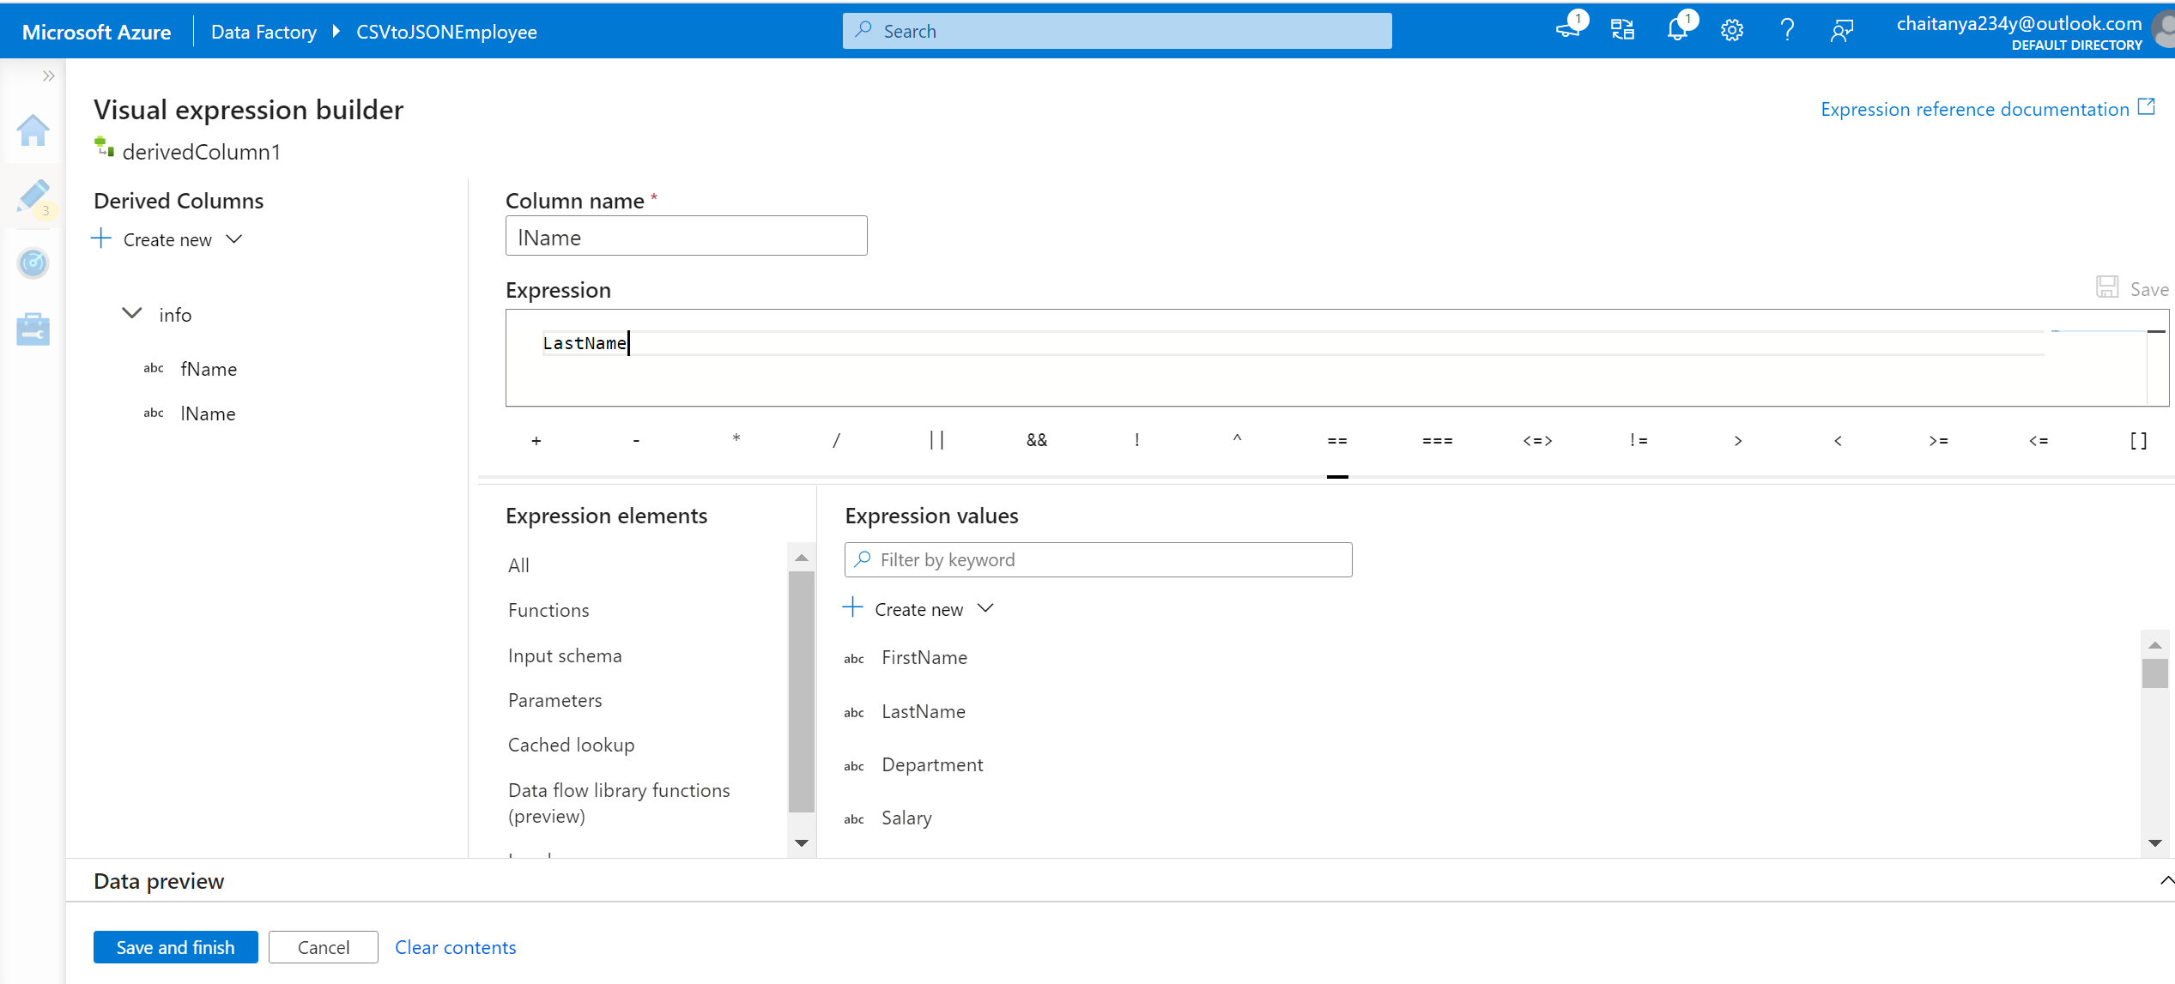
Task: Click the Column name input field
Action: coord(686,236)
